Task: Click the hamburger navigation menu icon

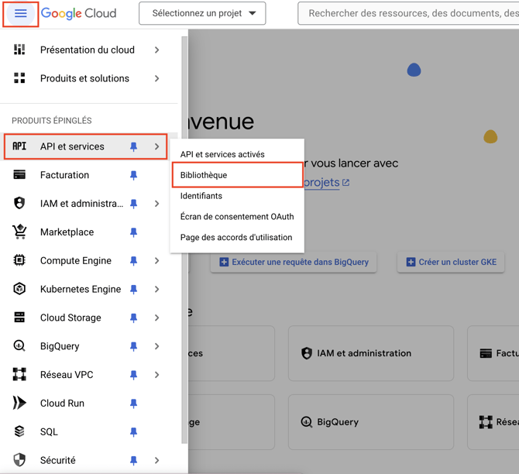Action: (x=21, y=13)
